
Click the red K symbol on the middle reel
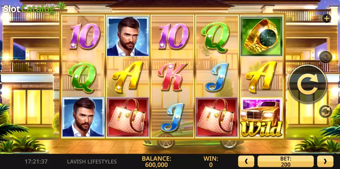click(172, 77)
